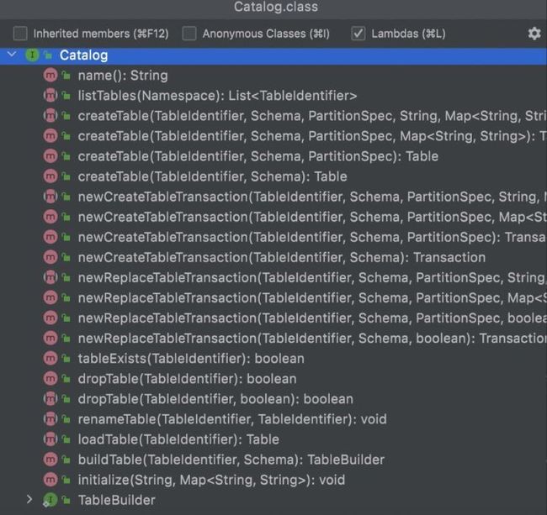Uncheck the Lambdas checkbox
The width and height of the screenshot is (547, 515).
358,34
